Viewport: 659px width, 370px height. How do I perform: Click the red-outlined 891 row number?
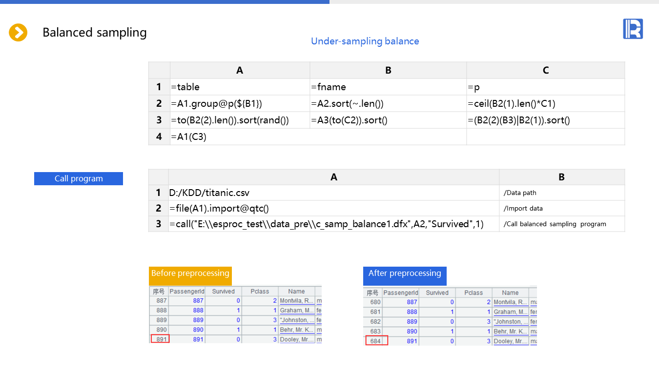click(161, 339)
